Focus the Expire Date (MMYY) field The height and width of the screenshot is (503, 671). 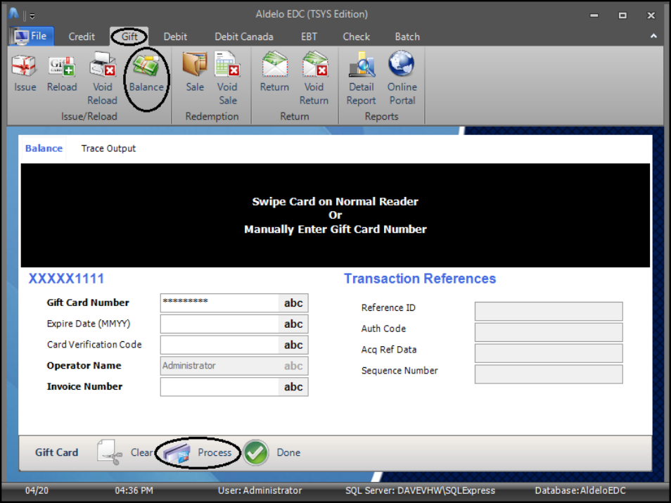pyautogui.click(x=219, y=324)
